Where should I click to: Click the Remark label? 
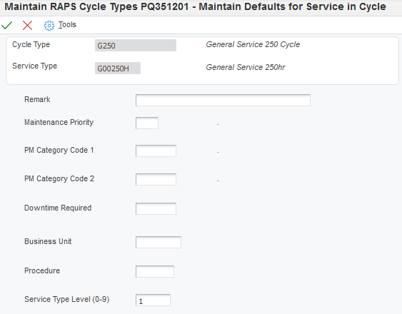coord(37,99)
